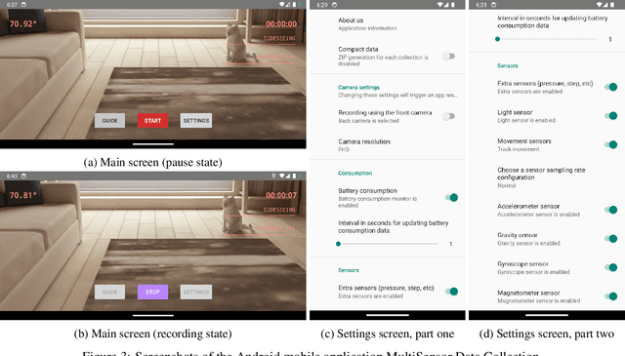Toggle Extra sensors switch in settings part two
Viewport: 625px width, 356px height.
(610, 87)
